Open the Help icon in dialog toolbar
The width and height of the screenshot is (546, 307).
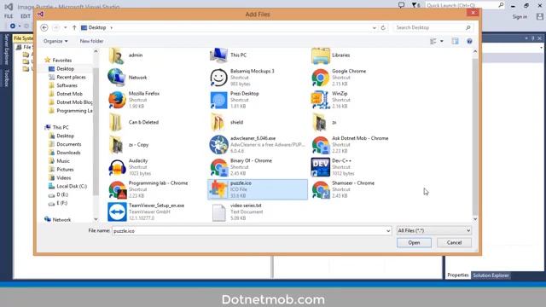pos(469,41)
